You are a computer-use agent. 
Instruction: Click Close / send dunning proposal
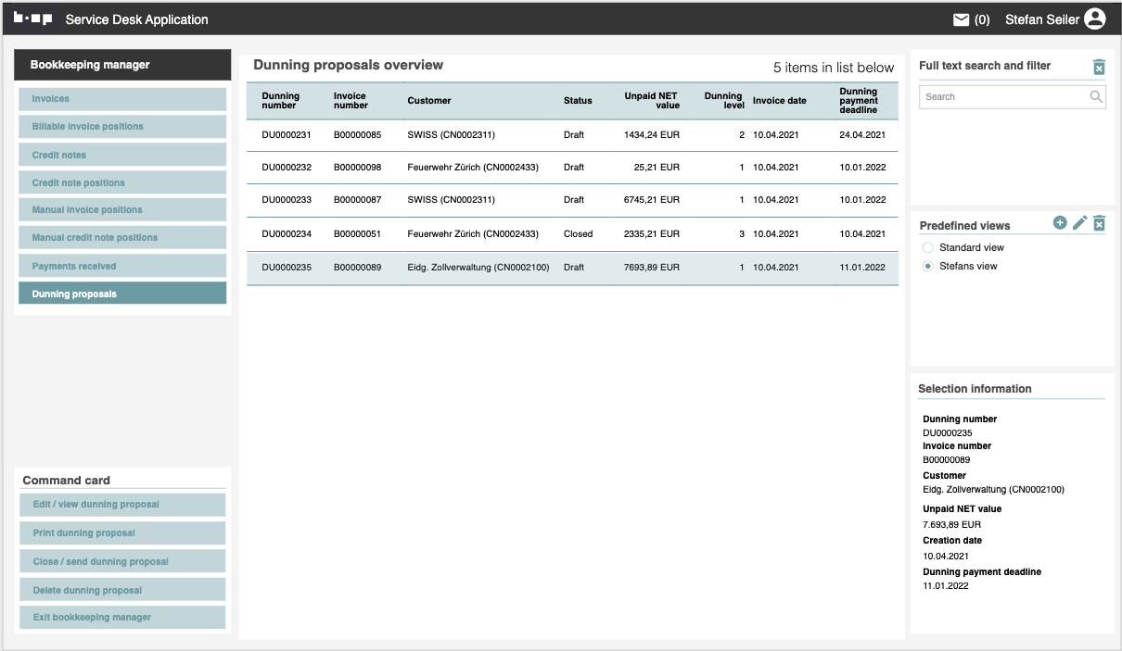(122, 562)
